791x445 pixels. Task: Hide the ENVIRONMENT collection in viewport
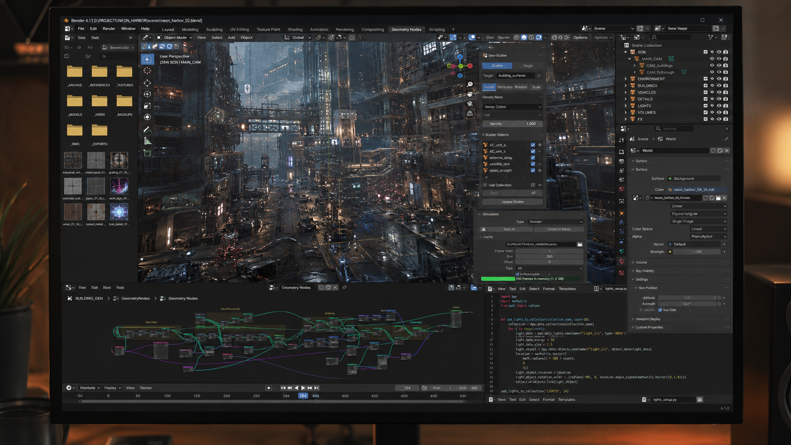(719, 79)
